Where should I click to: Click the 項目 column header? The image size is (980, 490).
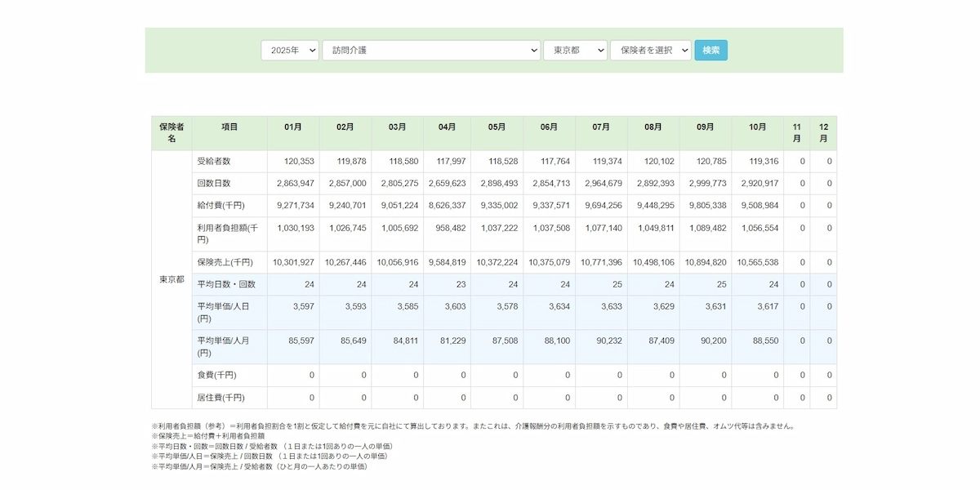tap(229, 127)
